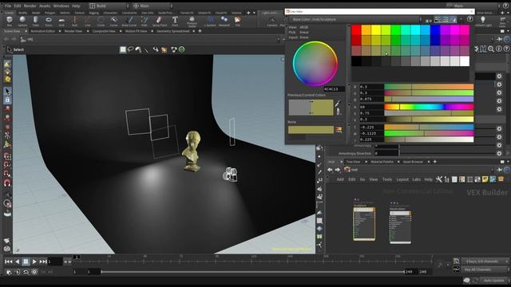Select the Platonic Solids shelf tool
The image size is (511, 287).
click(192, 22)
